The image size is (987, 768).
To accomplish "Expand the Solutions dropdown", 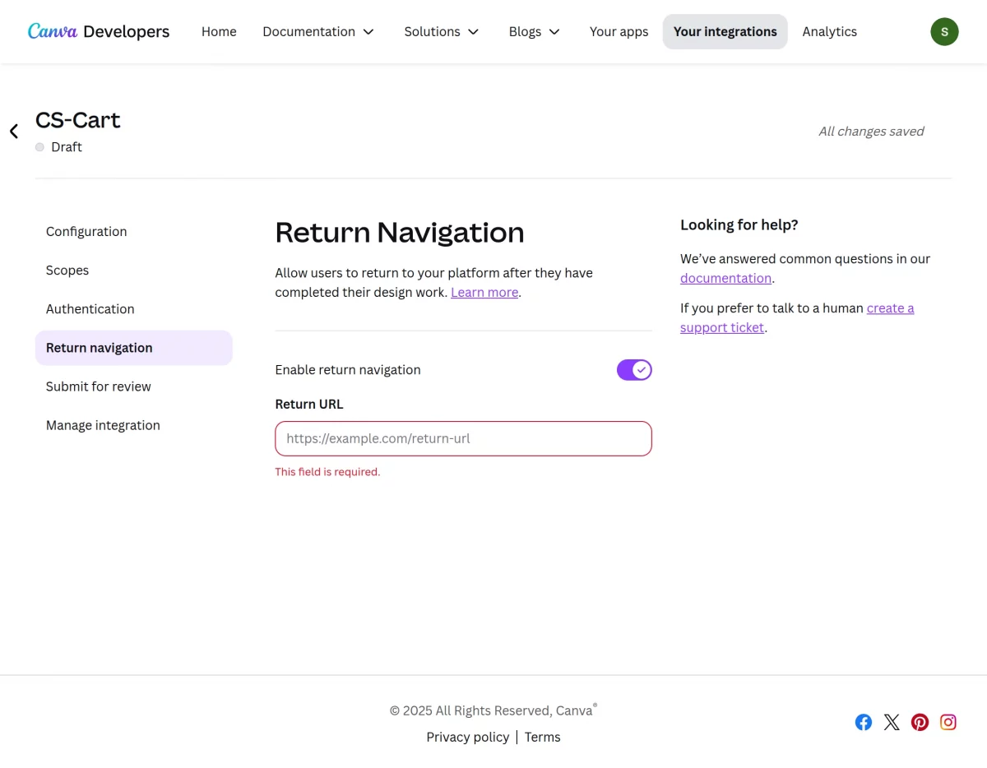I will tap(442, 31).
